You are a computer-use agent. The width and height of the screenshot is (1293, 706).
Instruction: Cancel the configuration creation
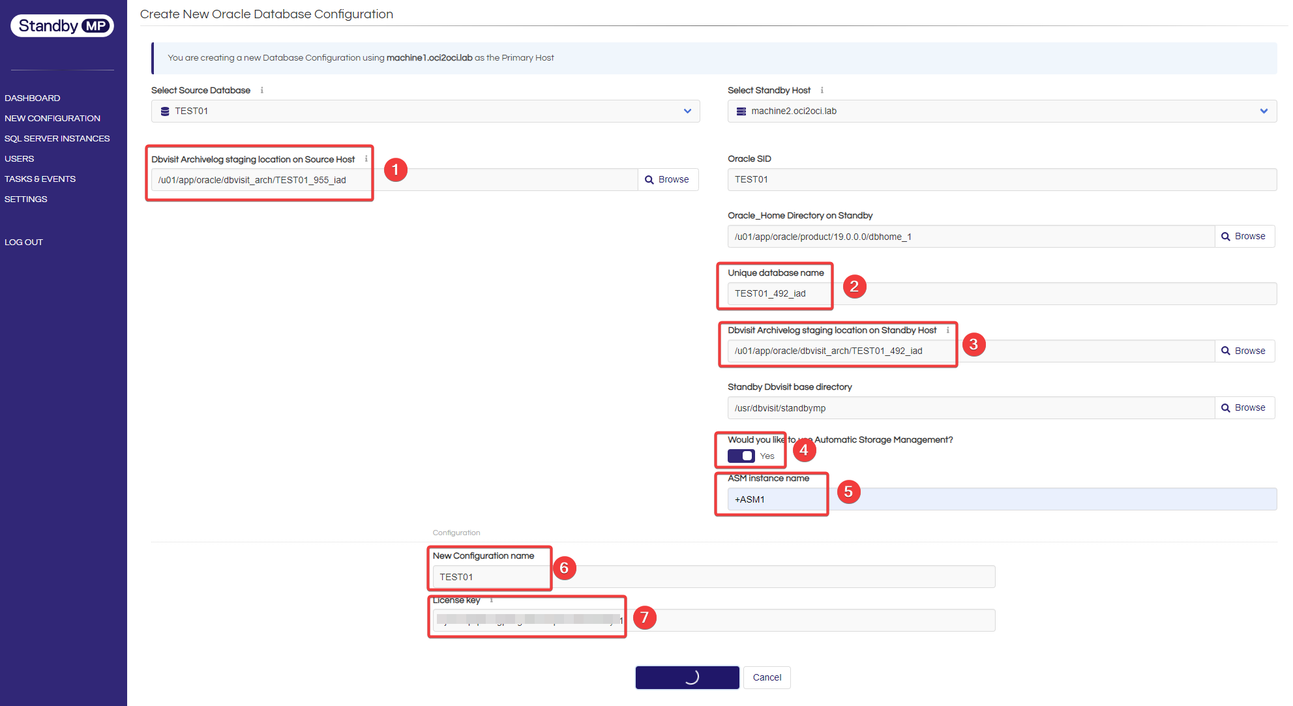pos(767,677)
